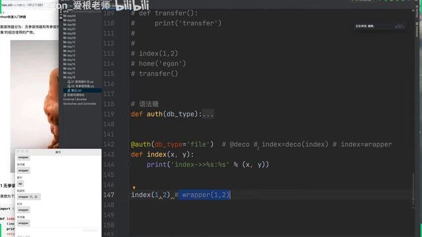The width and height of the screenshot is (422, 237).
Task: Collapse the index function at line 143 gutter
Action: pos(129,155)
